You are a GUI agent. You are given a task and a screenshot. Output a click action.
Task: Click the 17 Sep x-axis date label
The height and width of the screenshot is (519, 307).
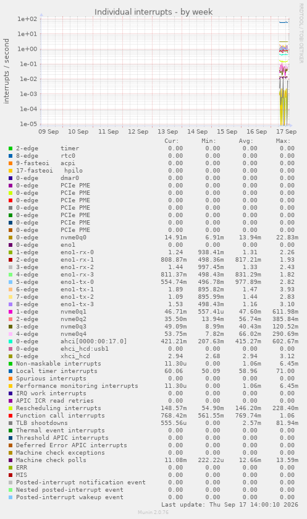pos(286,132)
